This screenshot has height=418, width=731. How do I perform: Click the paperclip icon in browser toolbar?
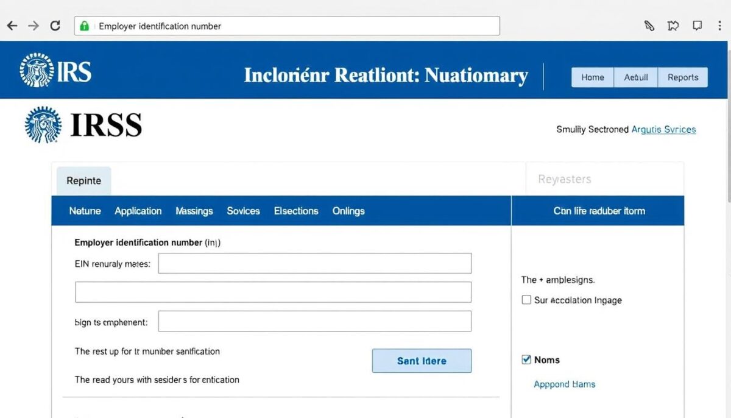click(649, 26)
